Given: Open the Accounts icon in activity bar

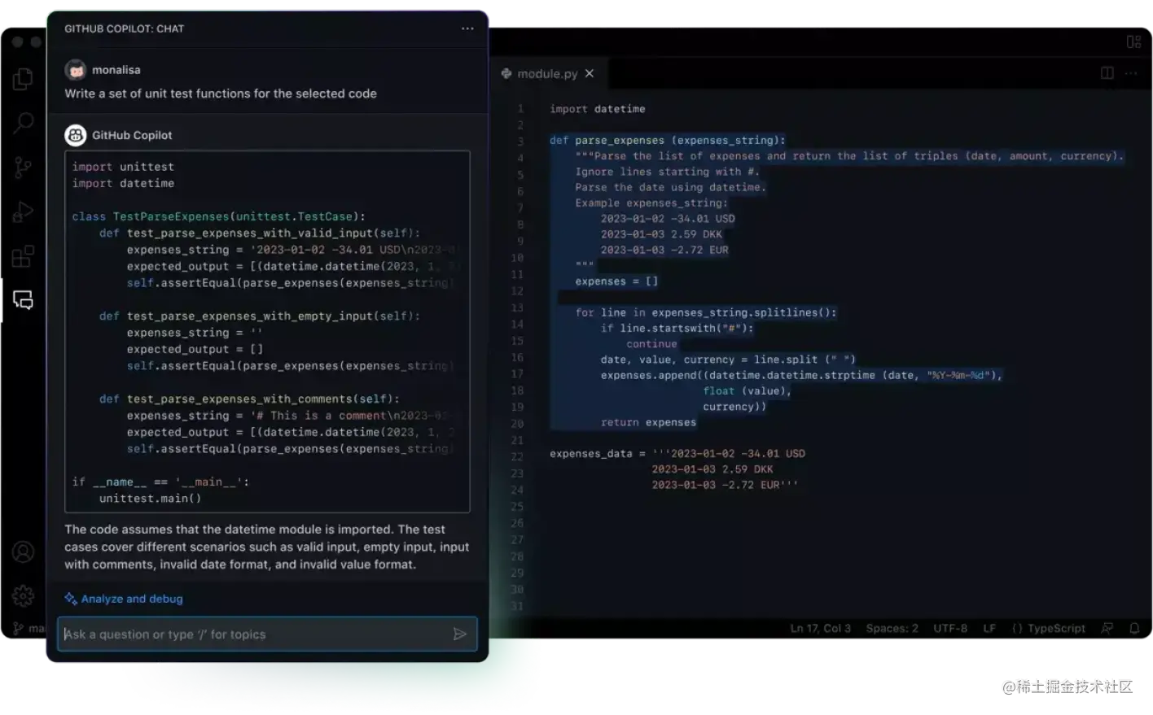Looking at the screenshot, I should 23,552.
